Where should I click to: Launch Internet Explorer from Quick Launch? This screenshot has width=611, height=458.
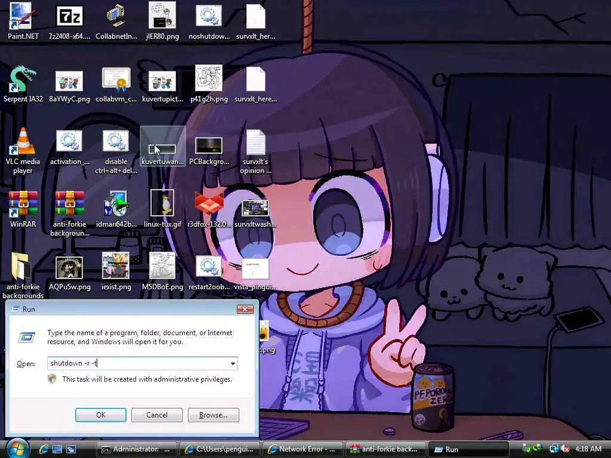[44, 450]
